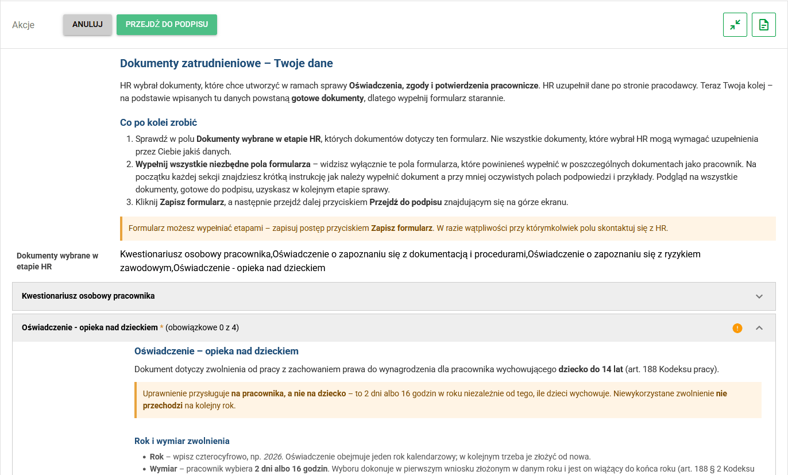This screenshot has width=788, height=475.
Task: Click the Akcje label
Action: (x=24, y=25)
